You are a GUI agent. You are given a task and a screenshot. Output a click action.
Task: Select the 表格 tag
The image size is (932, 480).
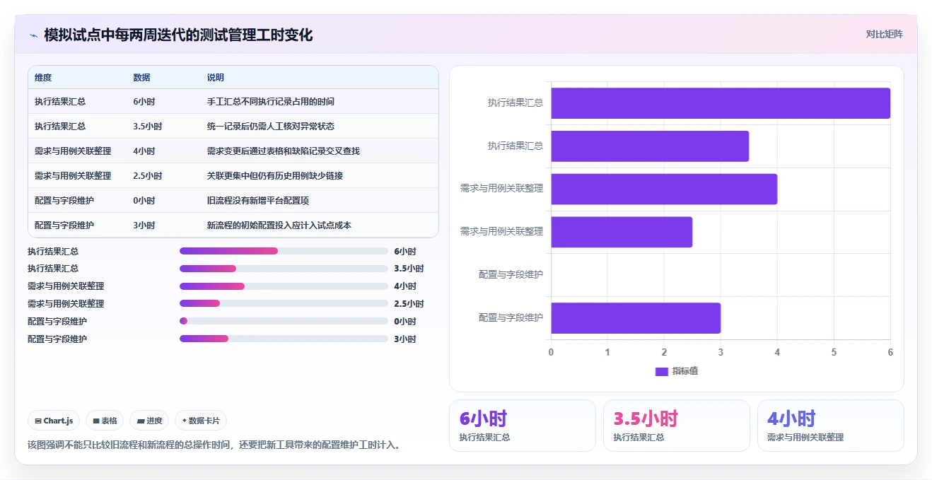point(105,421)
